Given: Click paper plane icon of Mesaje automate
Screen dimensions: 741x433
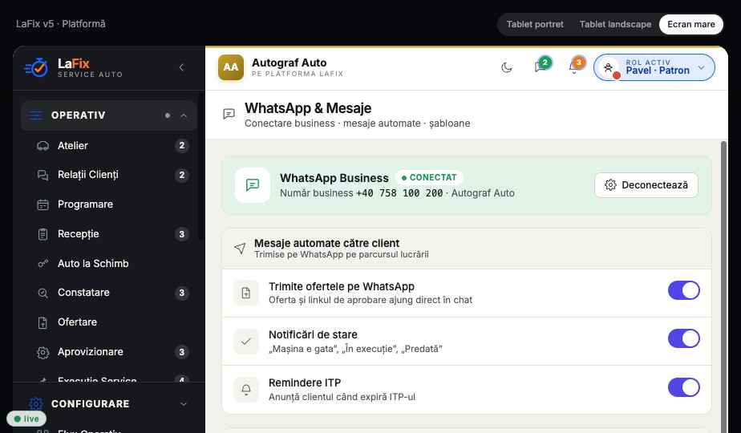Looking at the screenshot, I should point(240,248).
